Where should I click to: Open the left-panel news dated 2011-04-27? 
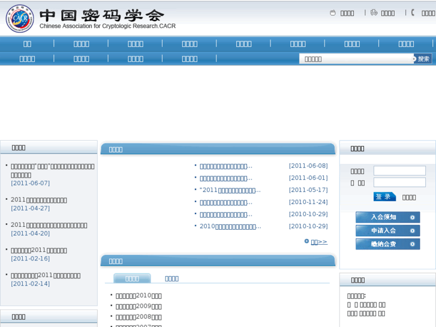(38, 200)
